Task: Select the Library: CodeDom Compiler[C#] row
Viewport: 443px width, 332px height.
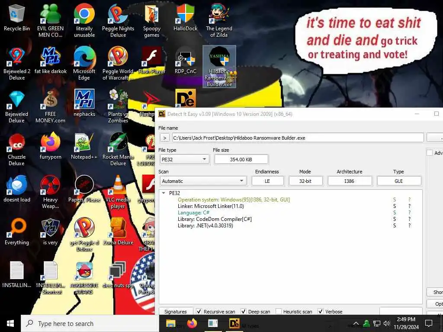Action: pos(215,219)
